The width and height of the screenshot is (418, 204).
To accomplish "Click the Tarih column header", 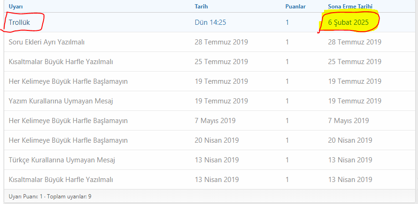I will (x=201, y=7).
